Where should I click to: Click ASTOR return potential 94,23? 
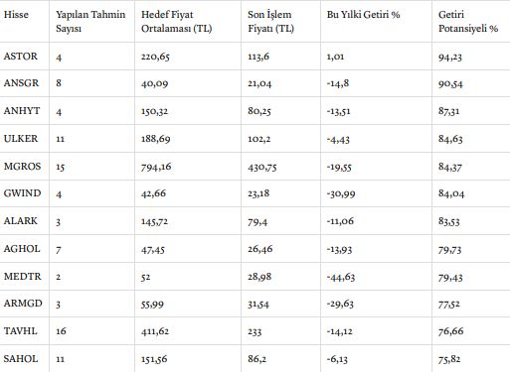(450, 57)
